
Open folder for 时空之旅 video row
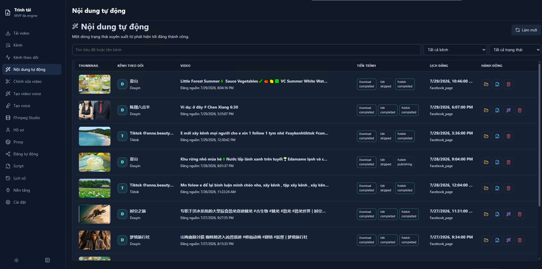coord(486,214)
